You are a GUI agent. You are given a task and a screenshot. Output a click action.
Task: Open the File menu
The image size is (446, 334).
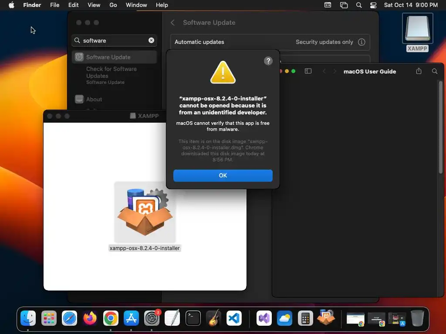point(54,5)
